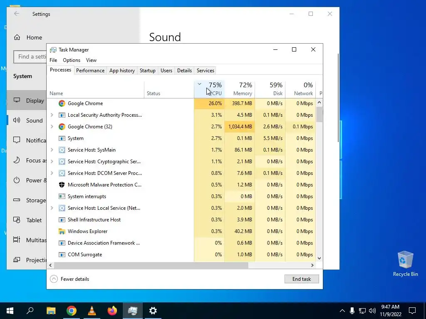Sort processes by Name column
Screen dimensions: 426x319
[x=95, y=89]
